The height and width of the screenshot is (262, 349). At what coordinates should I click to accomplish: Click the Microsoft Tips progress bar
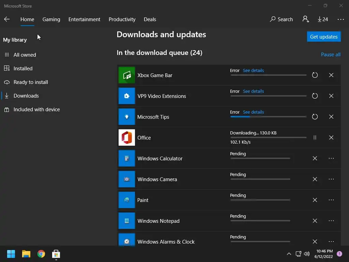click(x=269, y=117)
